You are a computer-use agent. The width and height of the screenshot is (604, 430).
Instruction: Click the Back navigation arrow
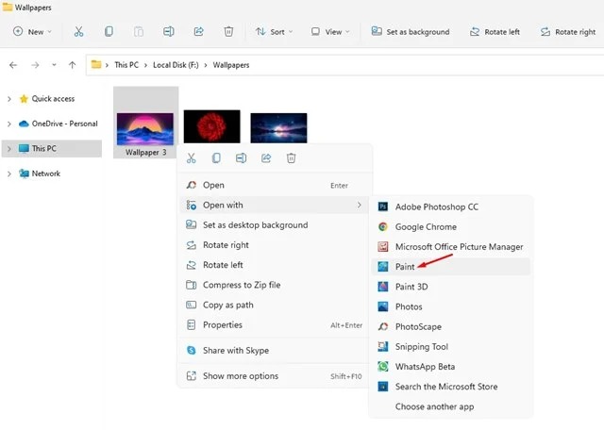[12, 65]
